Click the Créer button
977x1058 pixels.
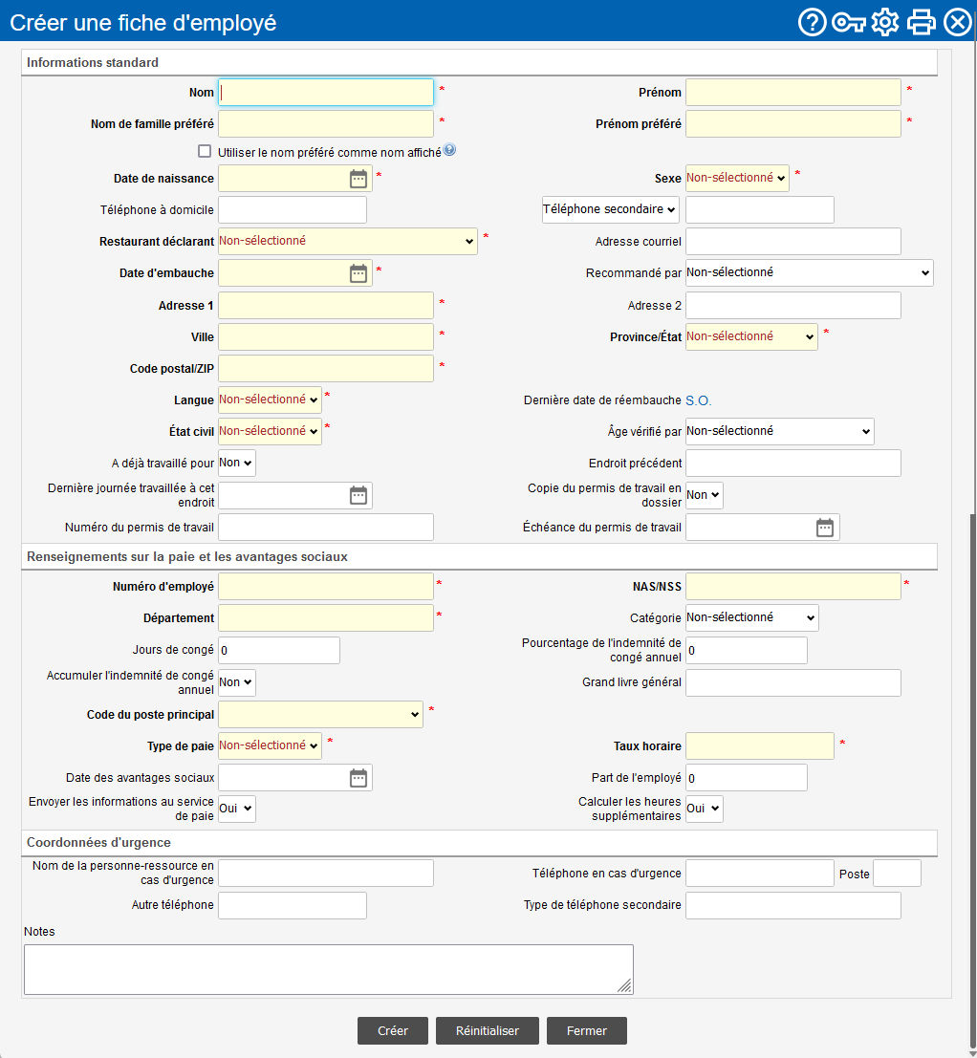click(x=393, y=1030)
